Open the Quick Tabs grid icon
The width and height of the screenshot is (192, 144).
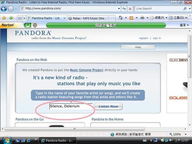20,18
